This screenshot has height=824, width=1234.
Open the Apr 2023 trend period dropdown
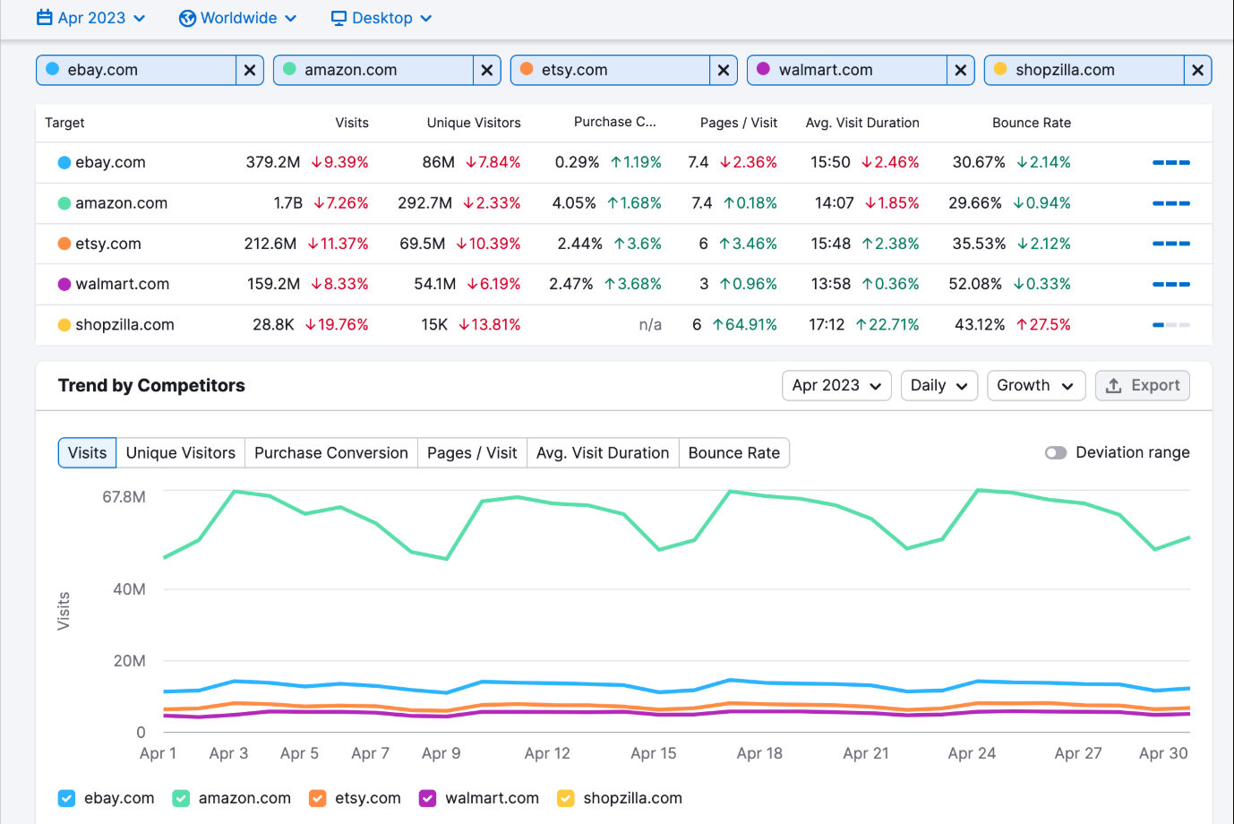836,385
